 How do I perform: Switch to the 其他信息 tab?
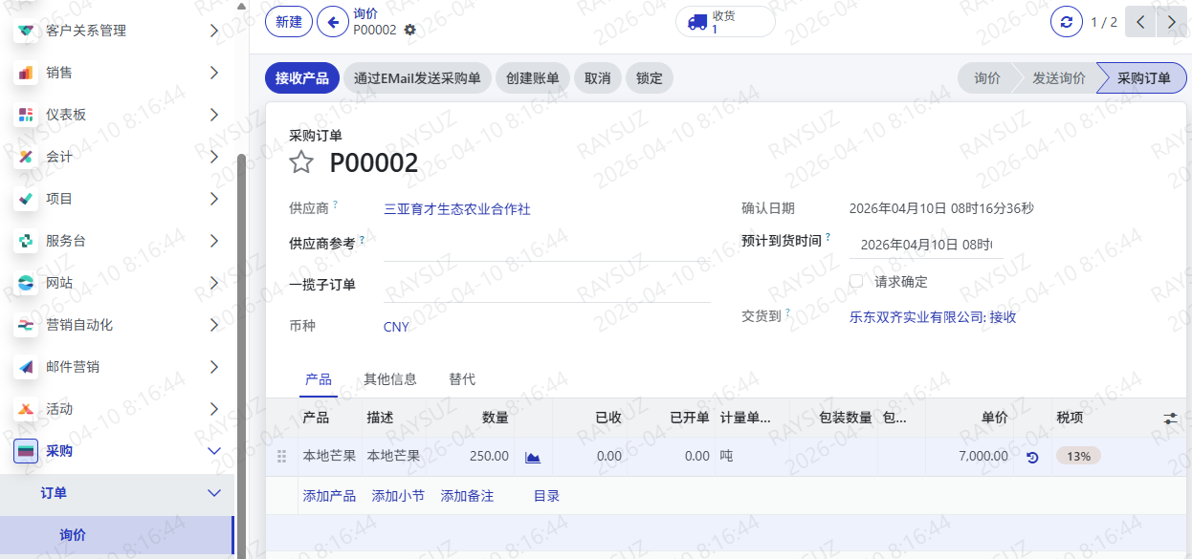click(390, 379)
